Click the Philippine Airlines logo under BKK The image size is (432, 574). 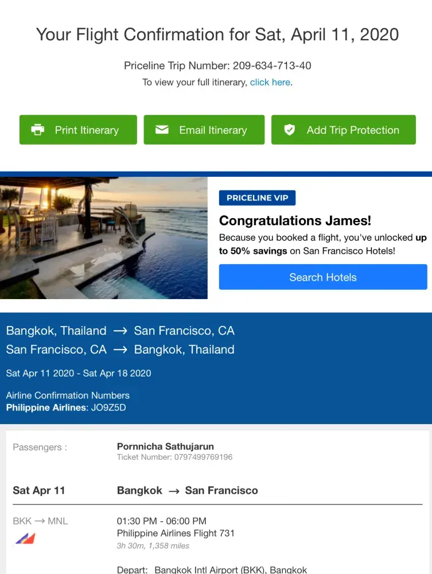pos(25,538)
